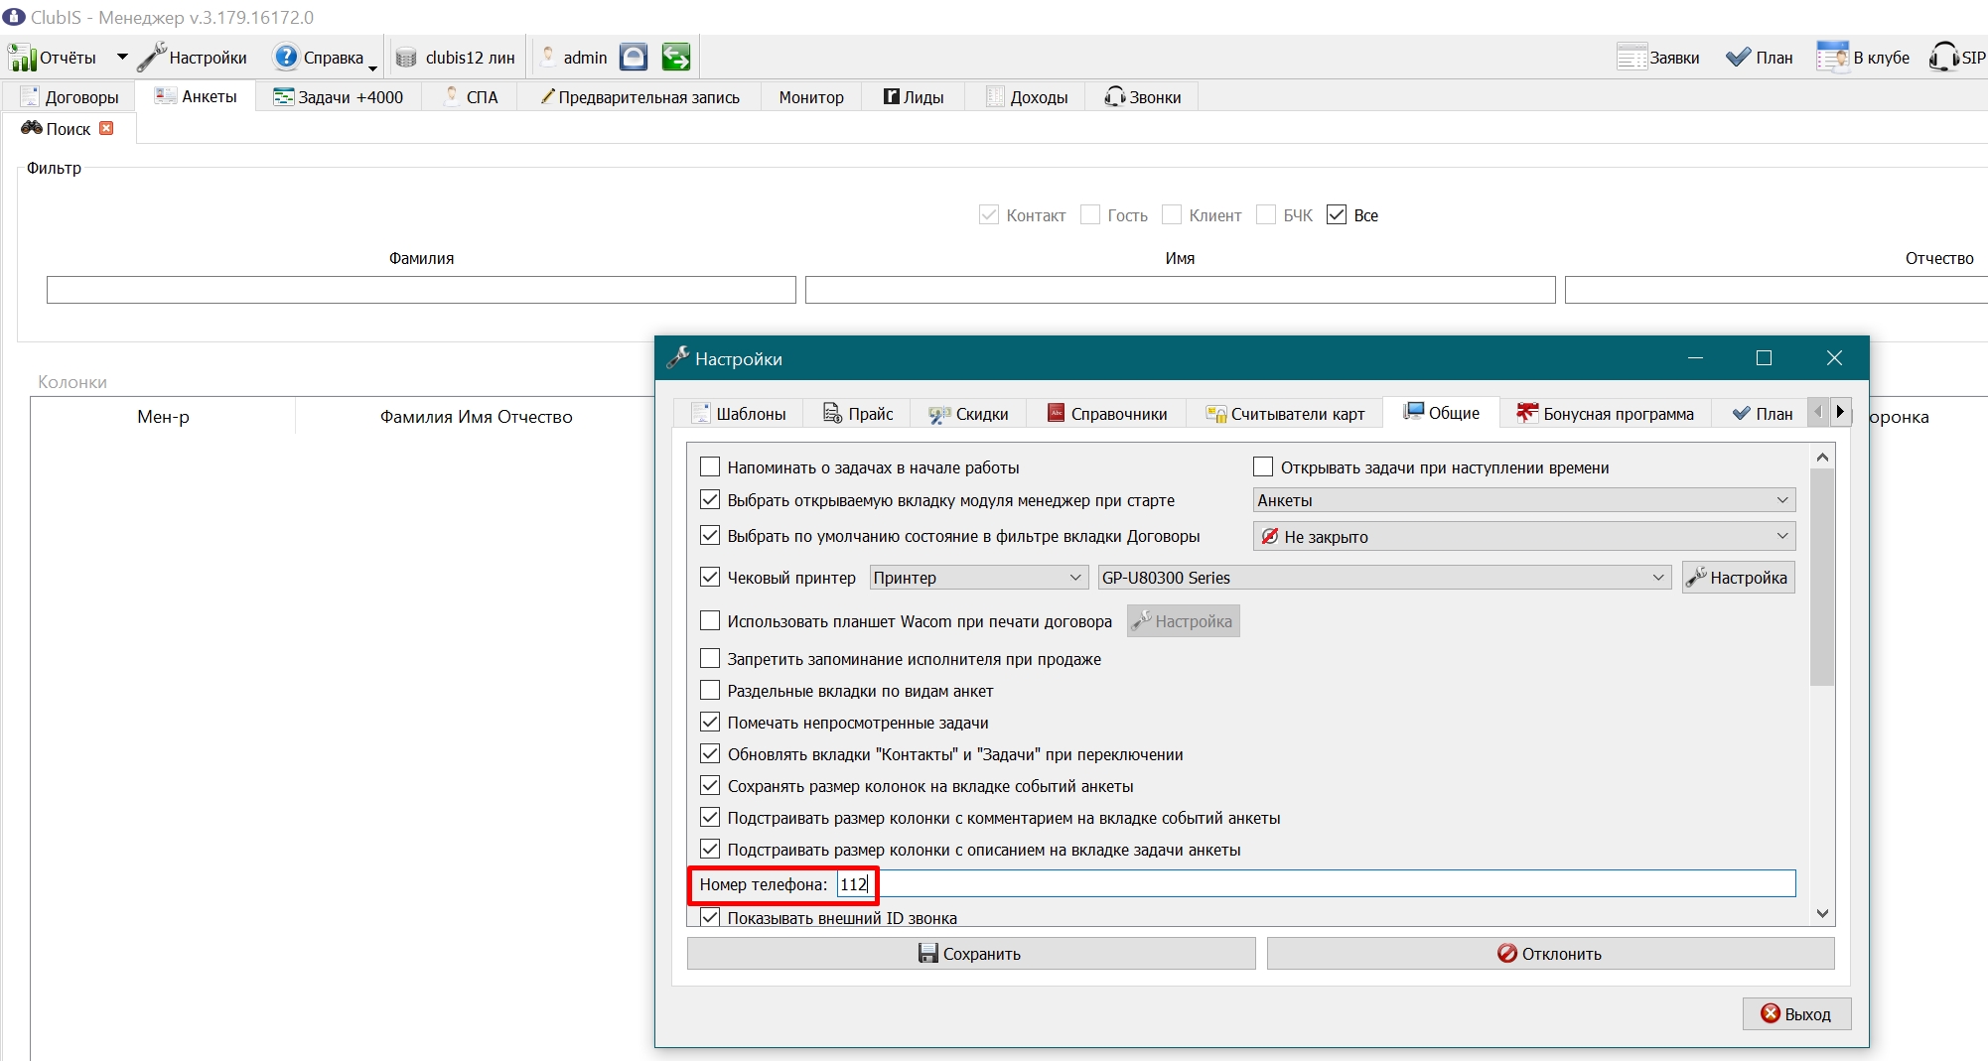The height and width of the screenshot is (1061, 1988).
Task: Click settings vertical scrollbar down arrow
Action: (1822, 913)
